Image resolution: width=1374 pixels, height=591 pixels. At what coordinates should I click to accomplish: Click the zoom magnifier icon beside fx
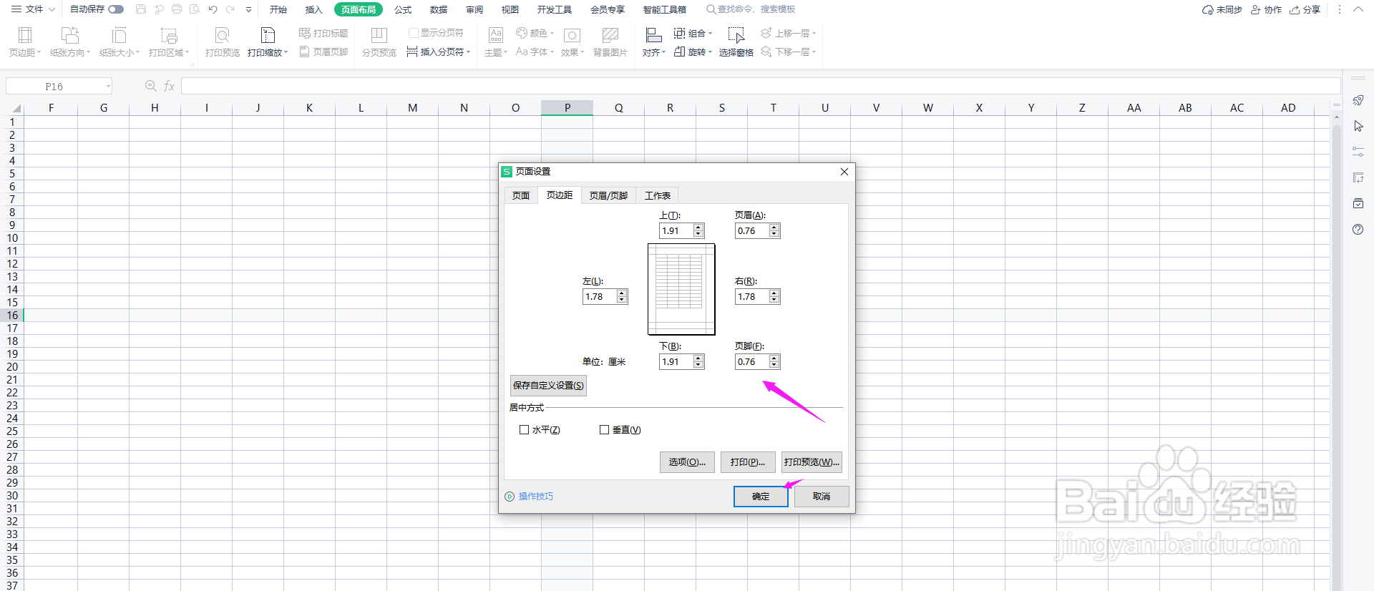point(151,86)
